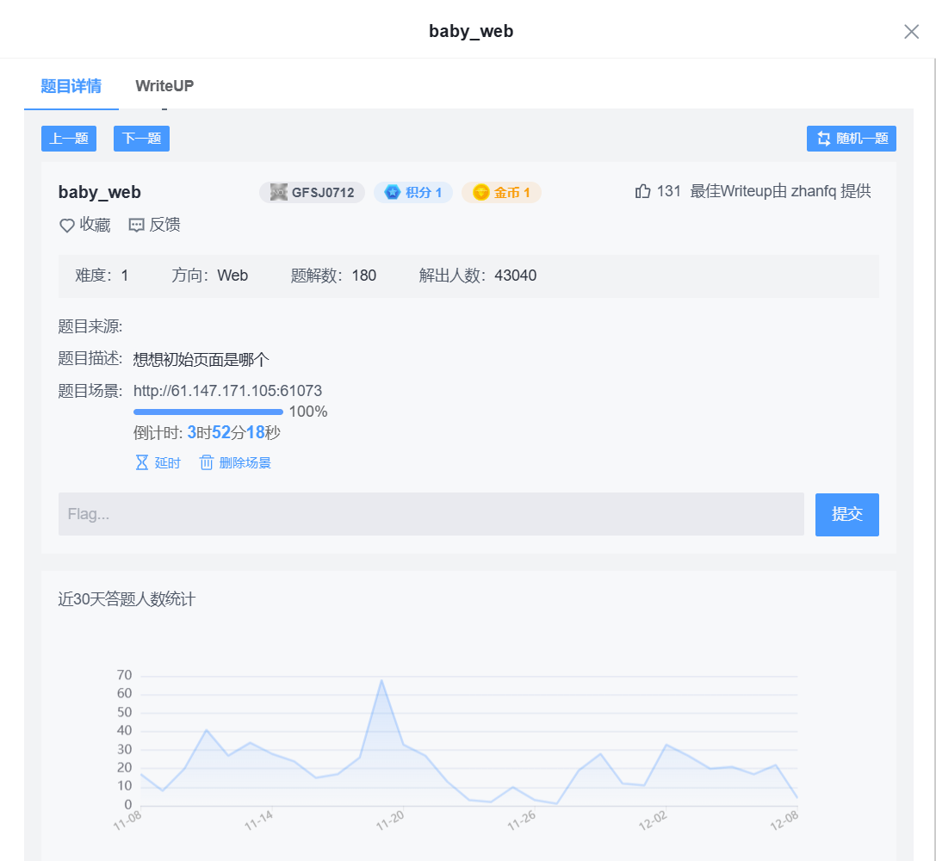Click the 题解数: 180 text
The image size is (936, 861).
tap(333, 276)
